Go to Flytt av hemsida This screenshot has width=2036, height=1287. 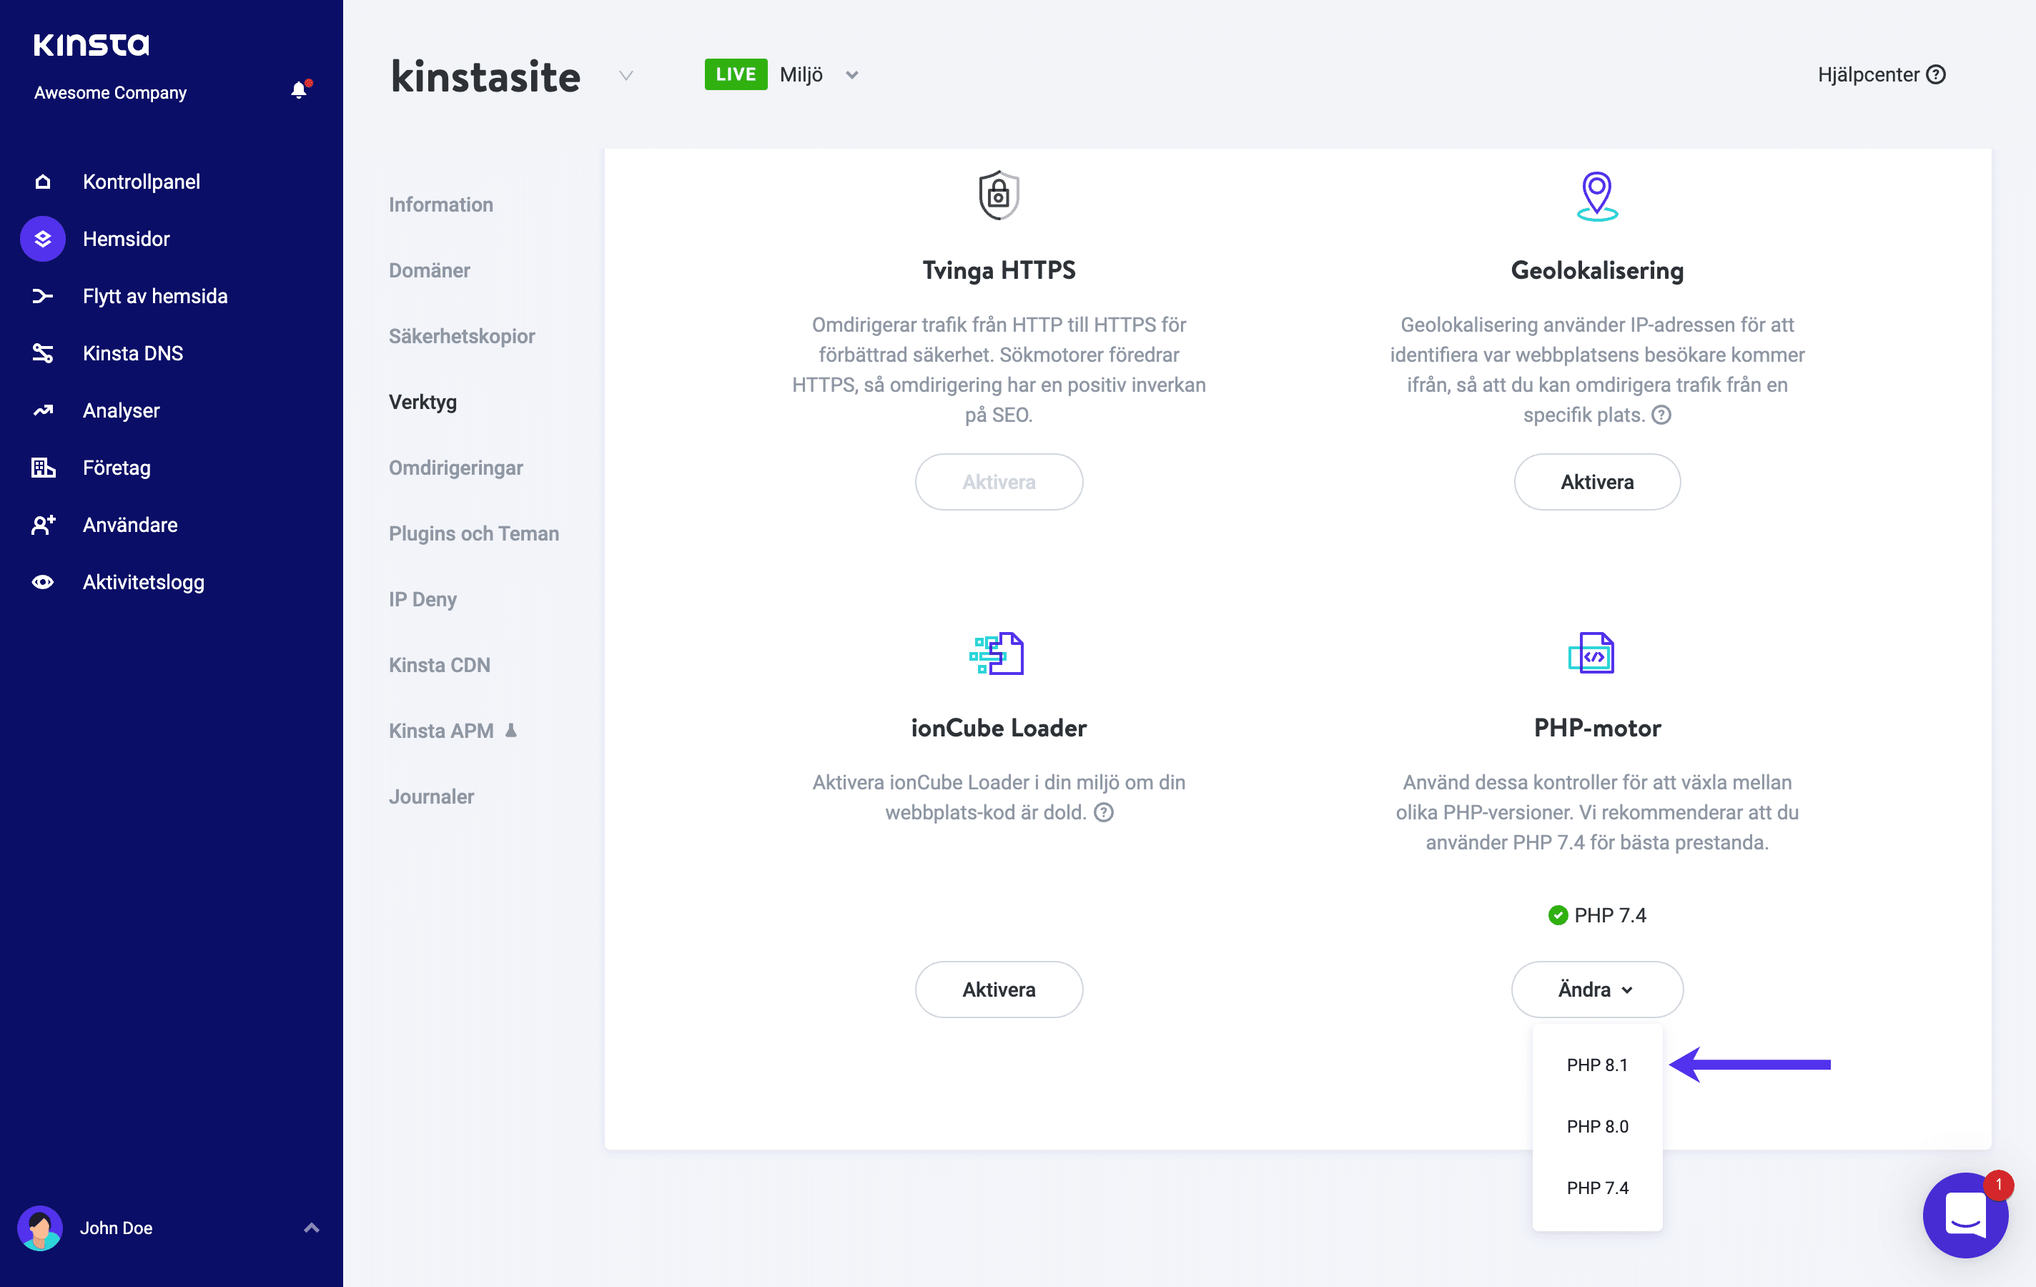pyautogui.click(x=154, y=296)
